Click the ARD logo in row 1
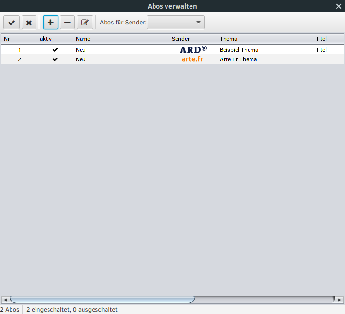 (193, 49)
